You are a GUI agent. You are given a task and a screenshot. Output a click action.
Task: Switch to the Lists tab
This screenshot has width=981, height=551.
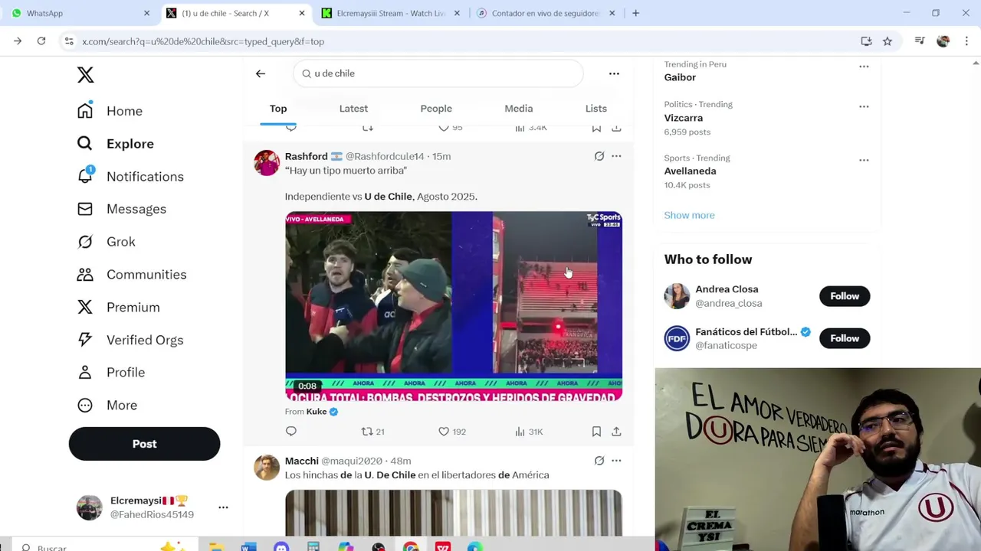(x=596, y=109)
